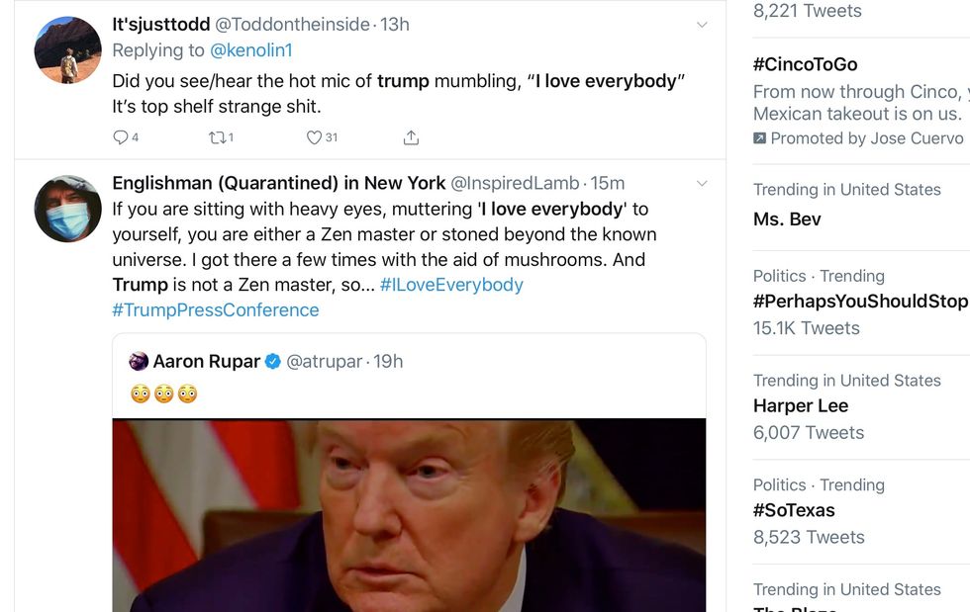This screenshot has width=970, height=612.
Task: Follow the #TrumpPressConference hashtag link
Action: (x=216, y=310)
